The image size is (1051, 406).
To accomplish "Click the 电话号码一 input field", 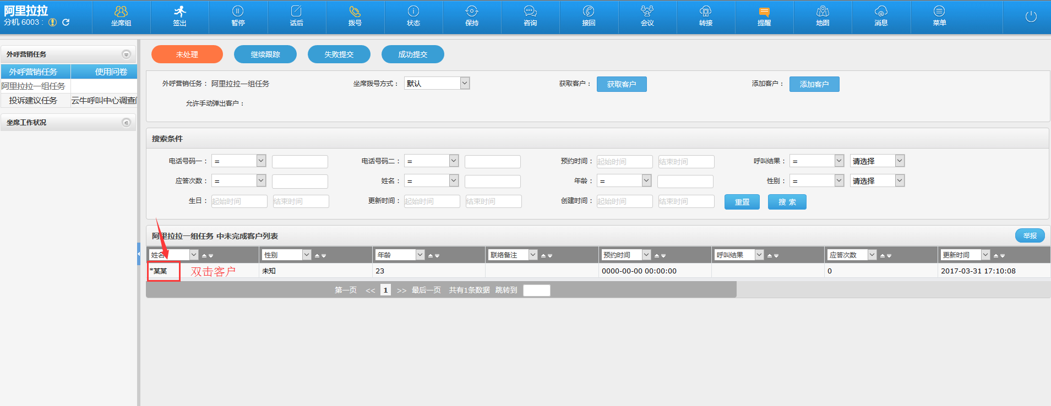I will click(300, 162).
